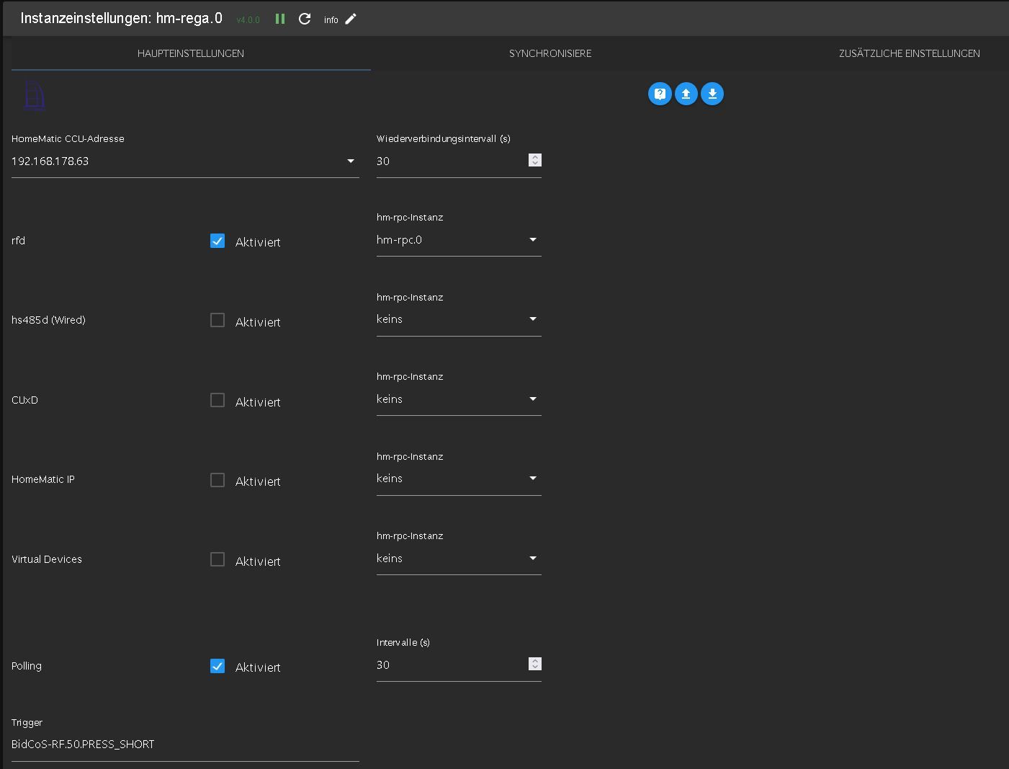Edit log level with pencil icon
Viewport: 1009px width, 769px height.
pos(351,19)
